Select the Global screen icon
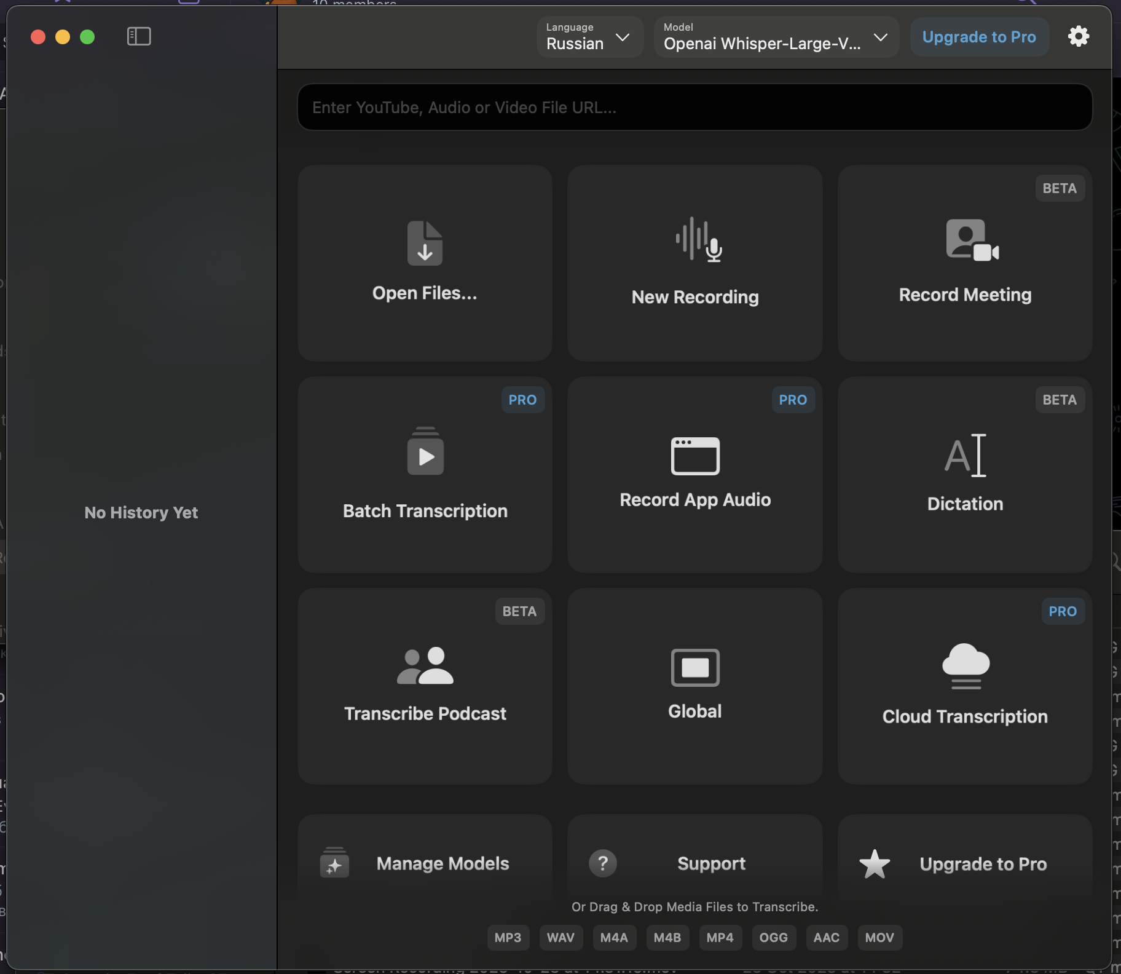The height and width of the screenshot is (974, 1121). pyautogui.click(x=695, y=667)
